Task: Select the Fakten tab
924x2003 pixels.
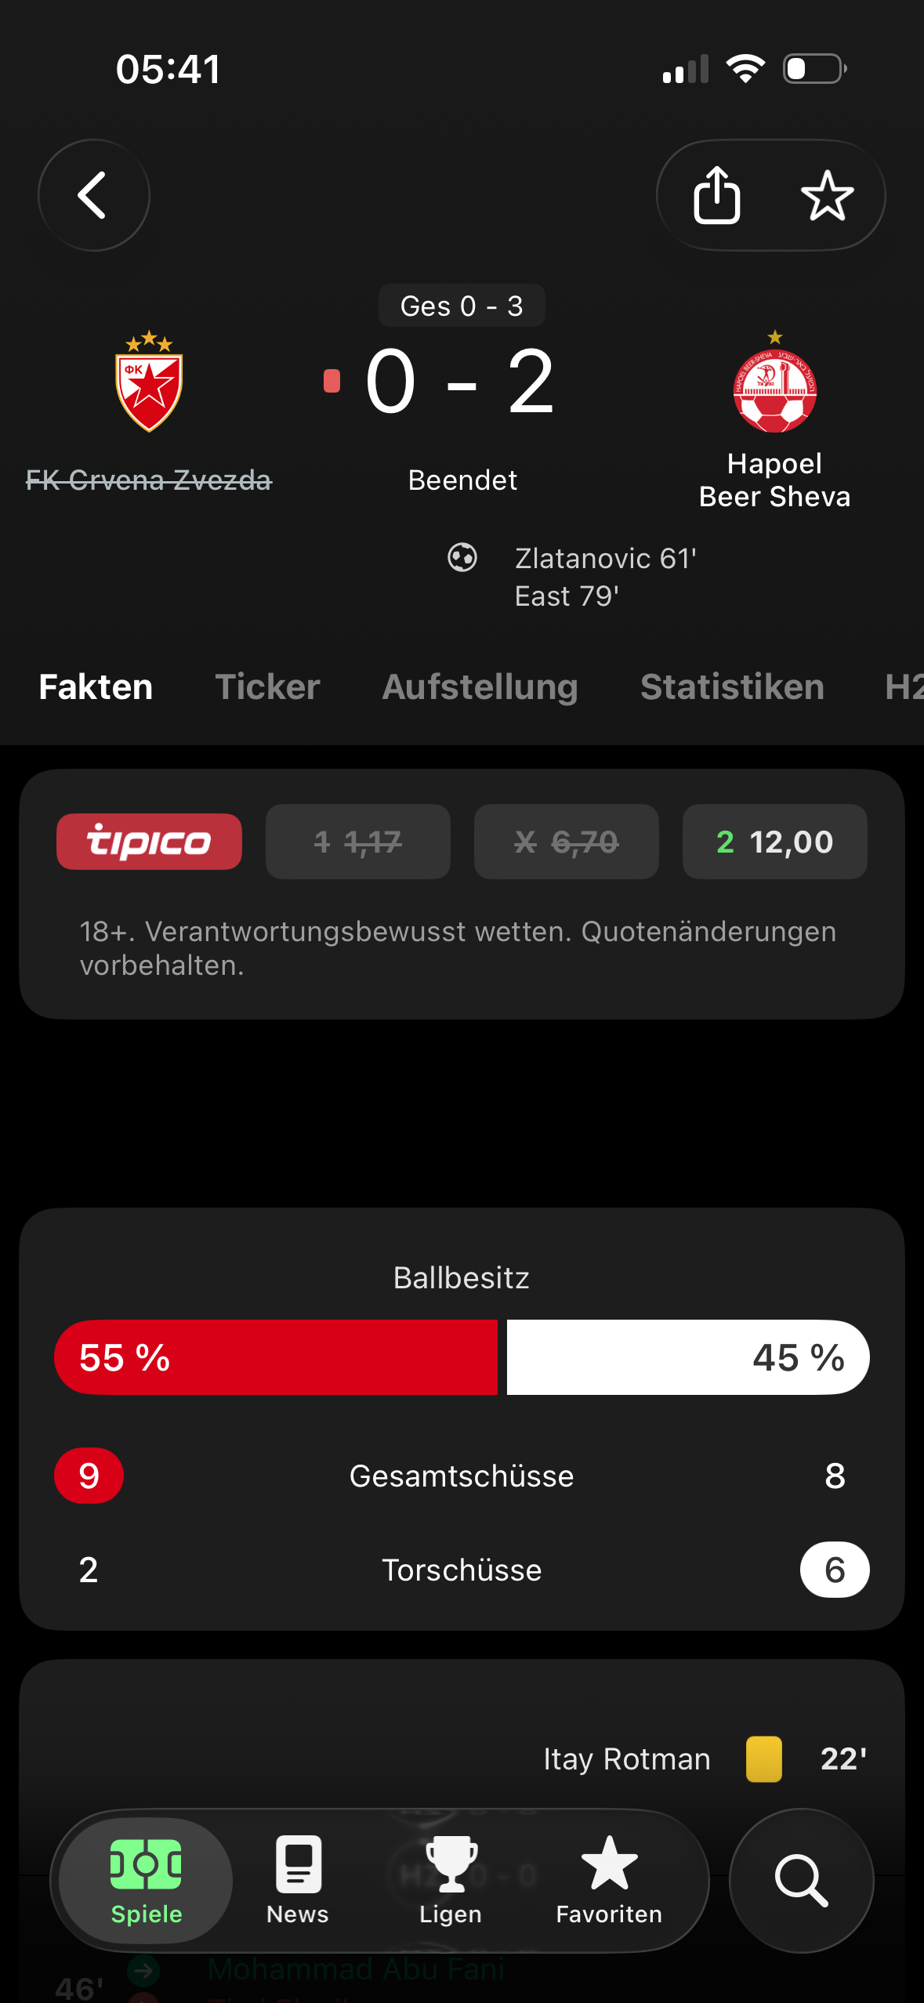Action: point(96,686)
